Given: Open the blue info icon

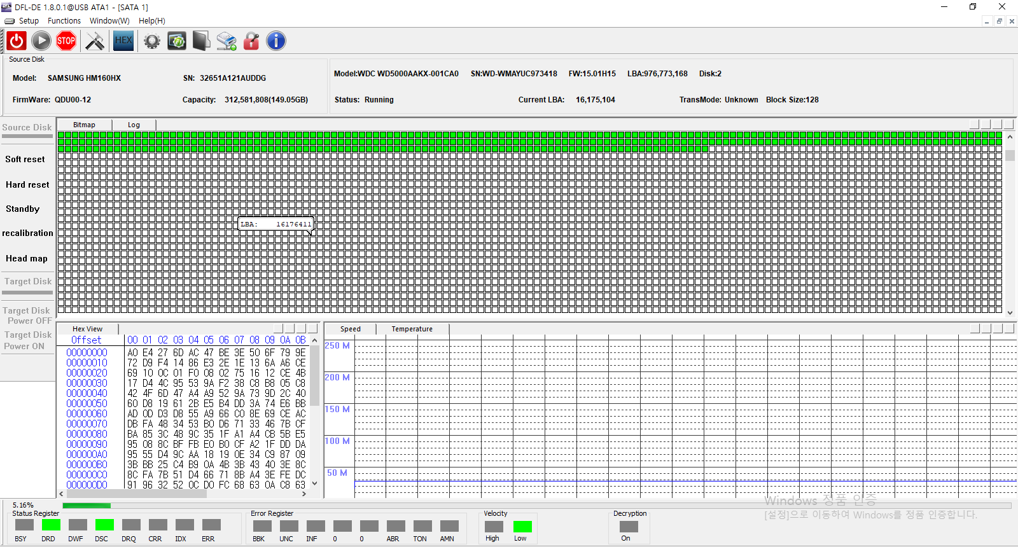Looking at the screenshot, I should point(275,41).
